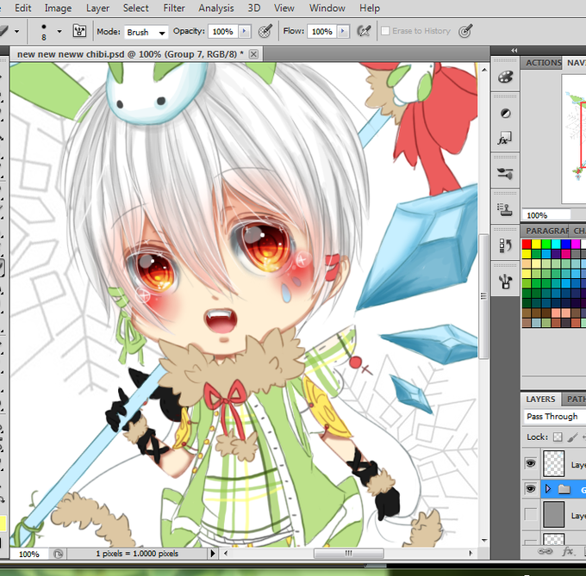Hide the top layer using its eye icon
Viewport: 586px width, 576px height.
(530, 463)
